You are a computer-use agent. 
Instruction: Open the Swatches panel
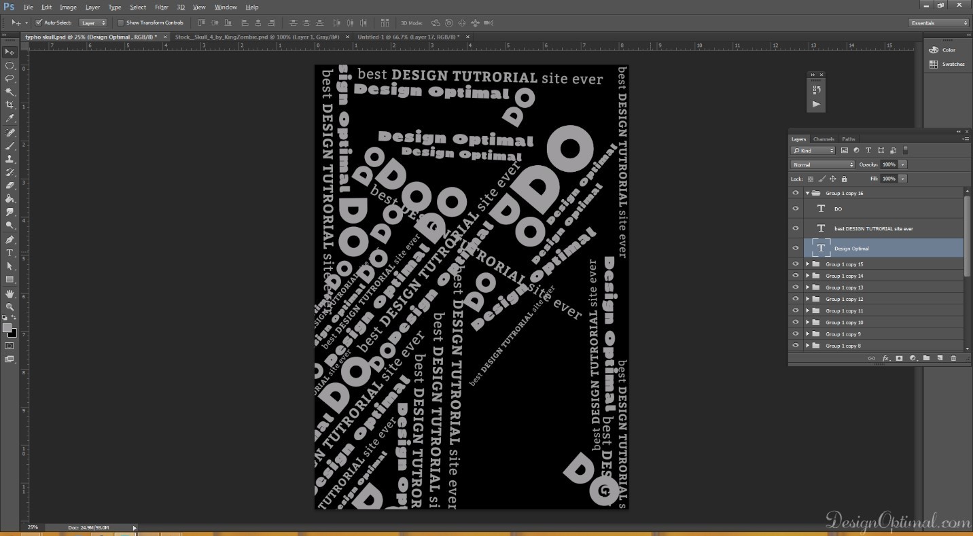coord(947,64)
